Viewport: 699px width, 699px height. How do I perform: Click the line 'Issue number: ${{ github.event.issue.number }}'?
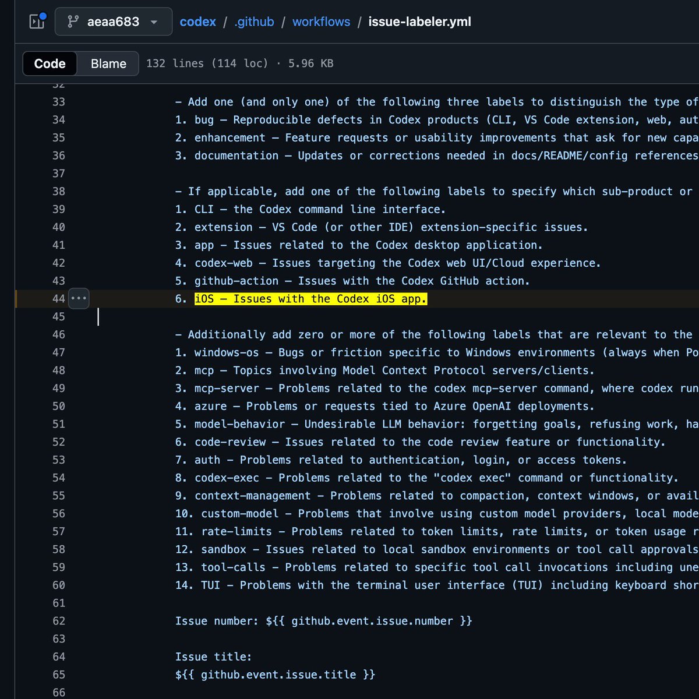click(x=323, y=621)
